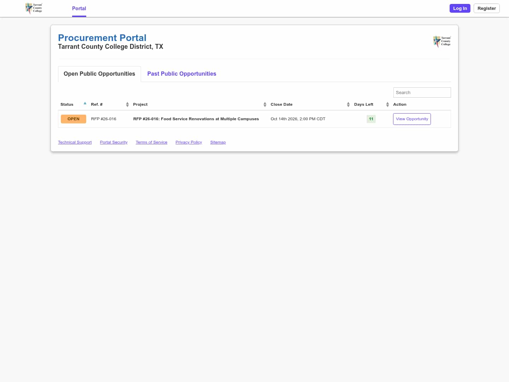
Task: Click 'Tarrant County College District, TX' subtitle
Action: (x=111, y=47)
